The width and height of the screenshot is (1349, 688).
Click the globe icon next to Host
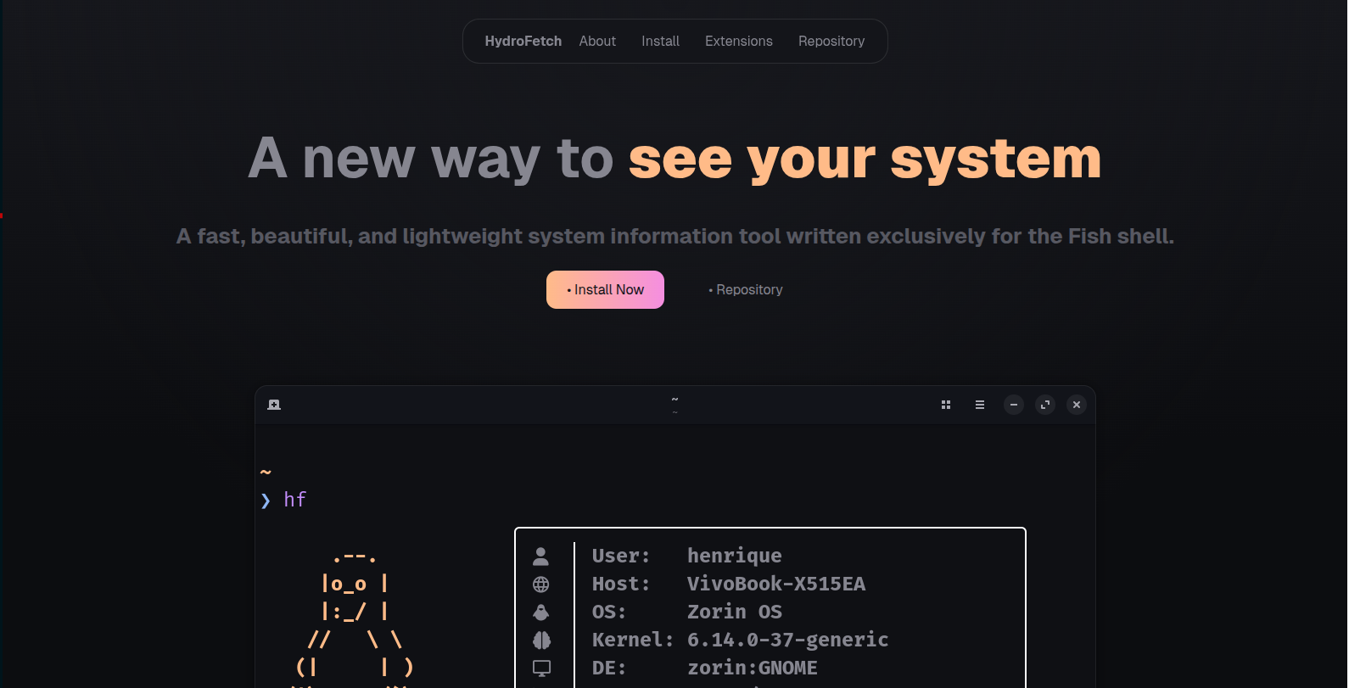(x=540, y=585)
